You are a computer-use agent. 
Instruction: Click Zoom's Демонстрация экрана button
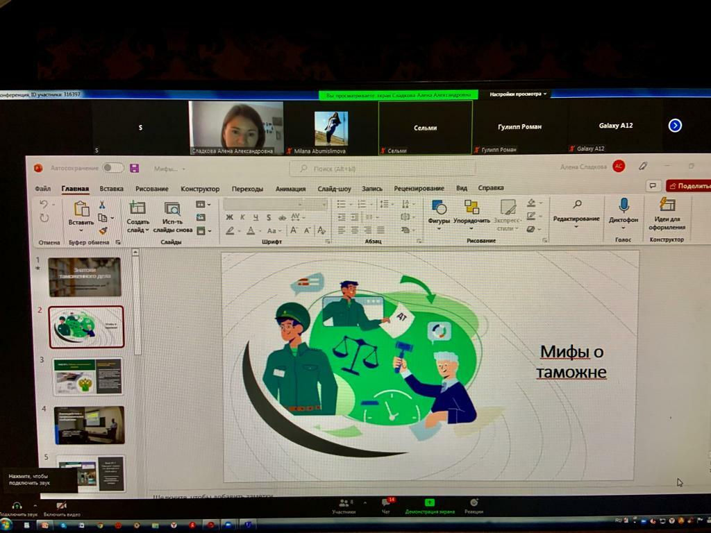(x=429, y=506)
